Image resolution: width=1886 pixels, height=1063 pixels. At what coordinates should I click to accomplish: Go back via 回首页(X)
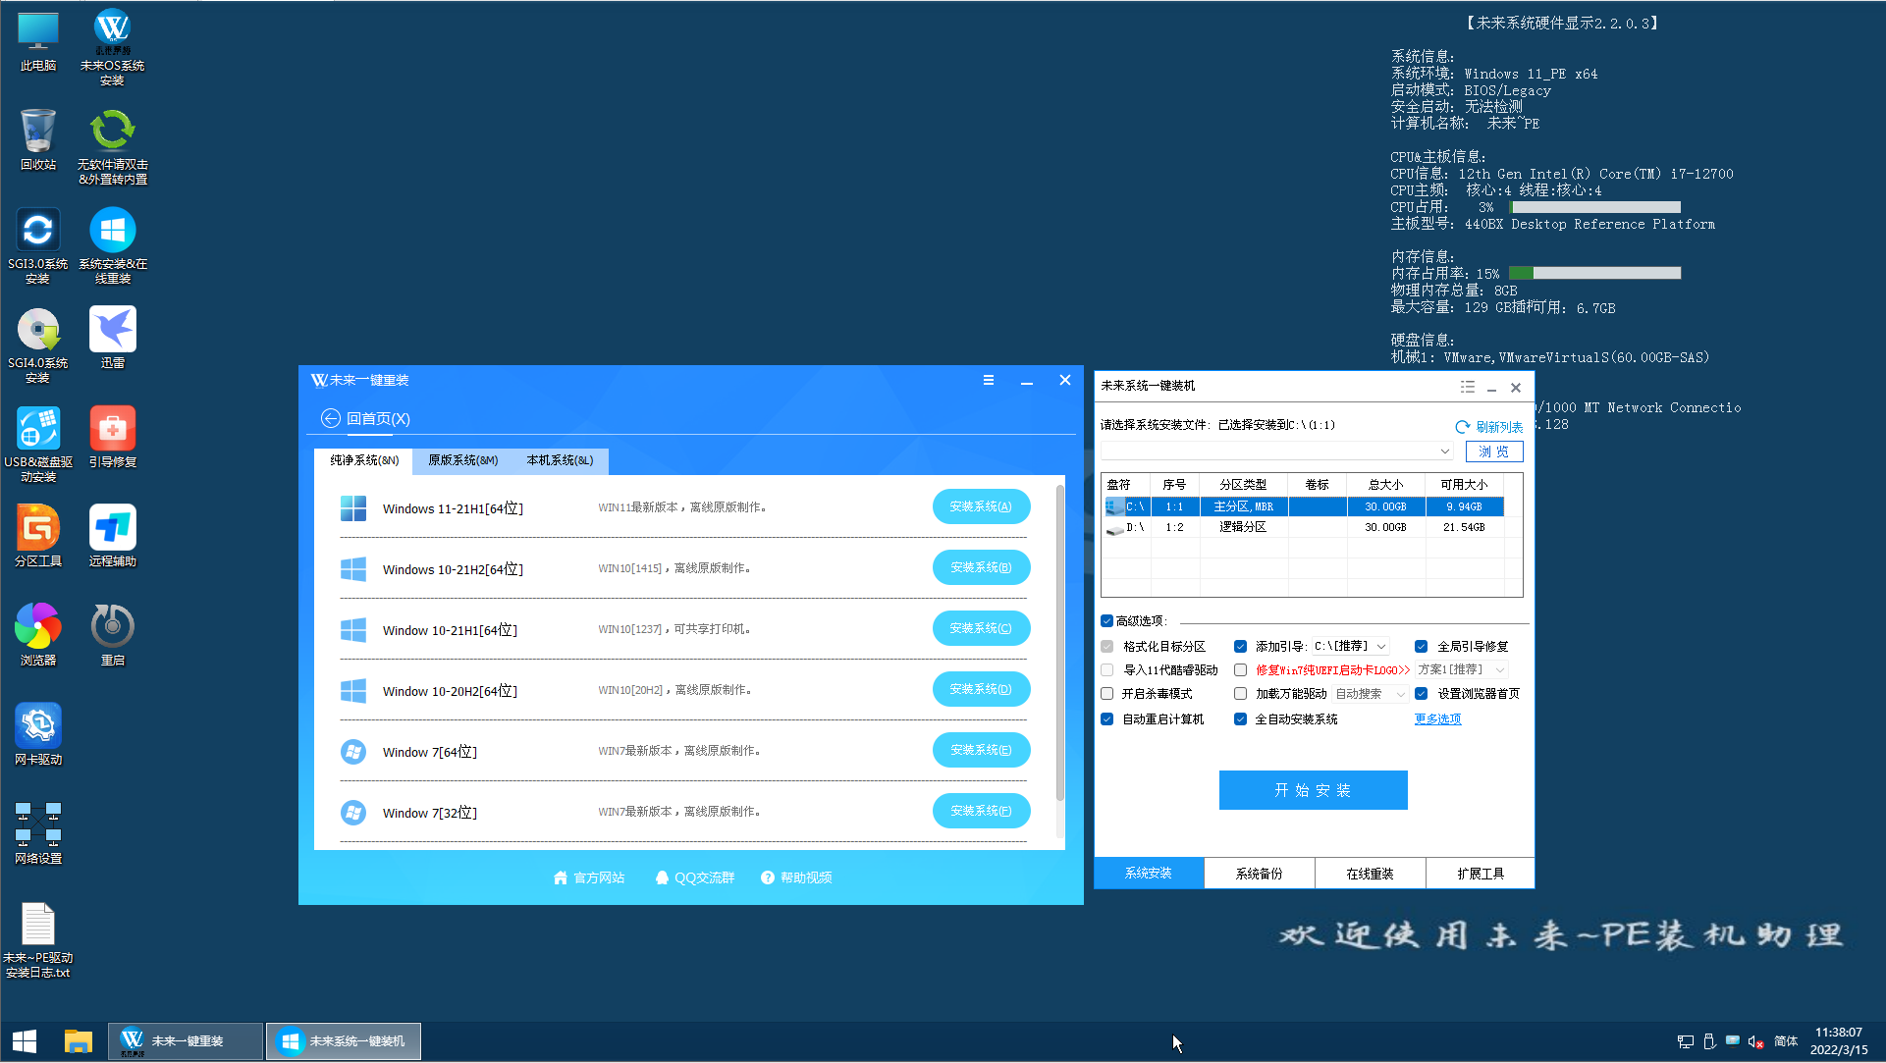click(366, 419)
